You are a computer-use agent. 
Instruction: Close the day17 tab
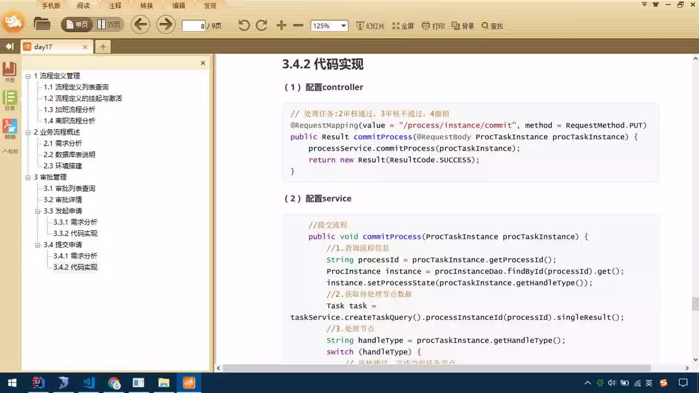85,47
